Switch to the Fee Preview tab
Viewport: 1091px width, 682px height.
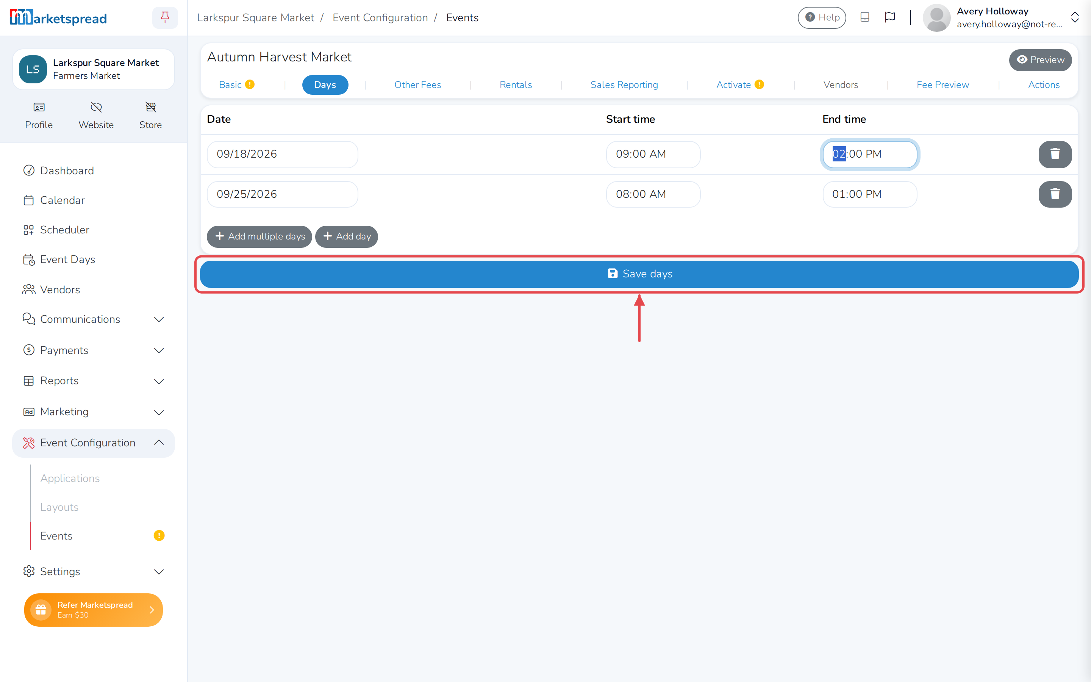pos(943,85)
